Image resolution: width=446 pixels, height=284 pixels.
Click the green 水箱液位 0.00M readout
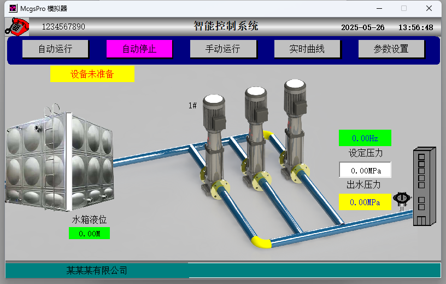[89, 234]
